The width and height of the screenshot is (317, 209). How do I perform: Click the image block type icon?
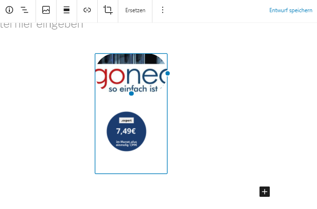click(x=46, y=10)
